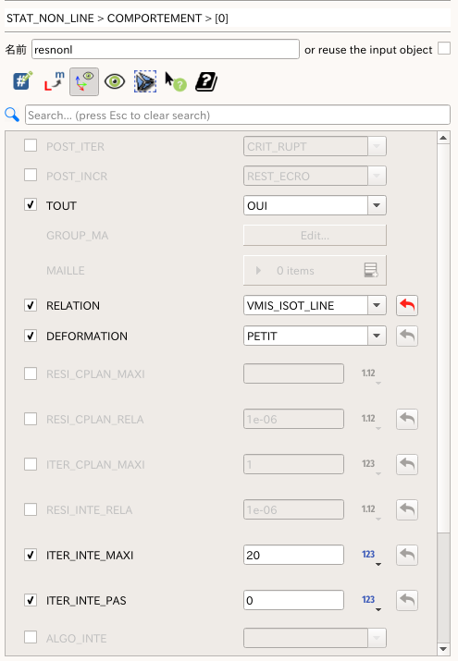Toggle the axis-with-eye view icon

tap(84, 81)
